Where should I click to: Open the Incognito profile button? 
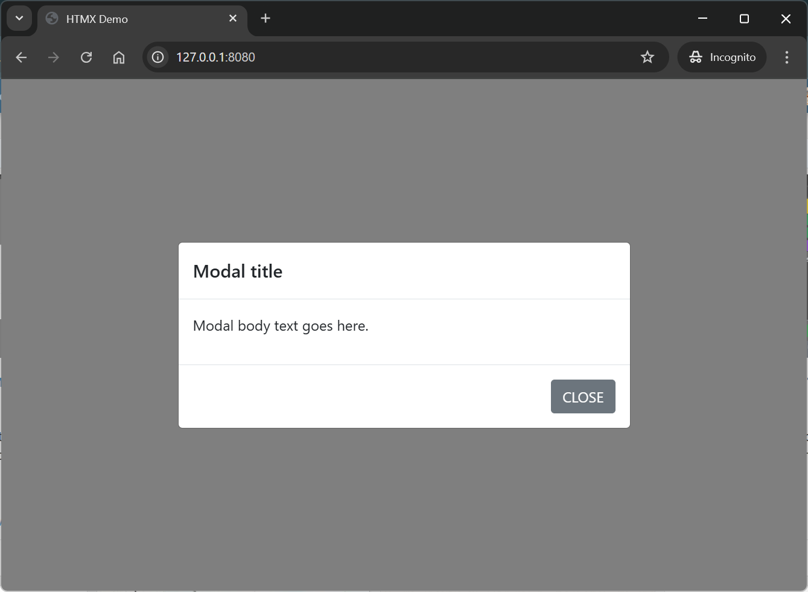point(722,57)
